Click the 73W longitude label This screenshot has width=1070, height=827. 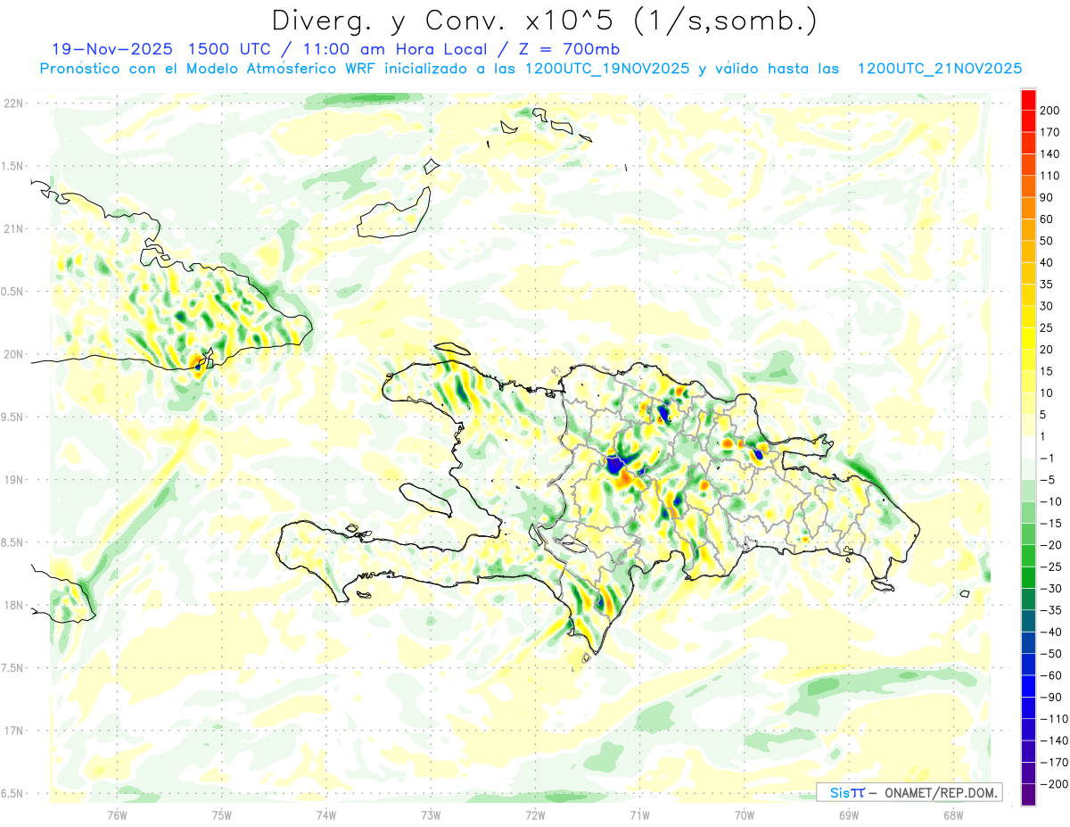[431, 815]
